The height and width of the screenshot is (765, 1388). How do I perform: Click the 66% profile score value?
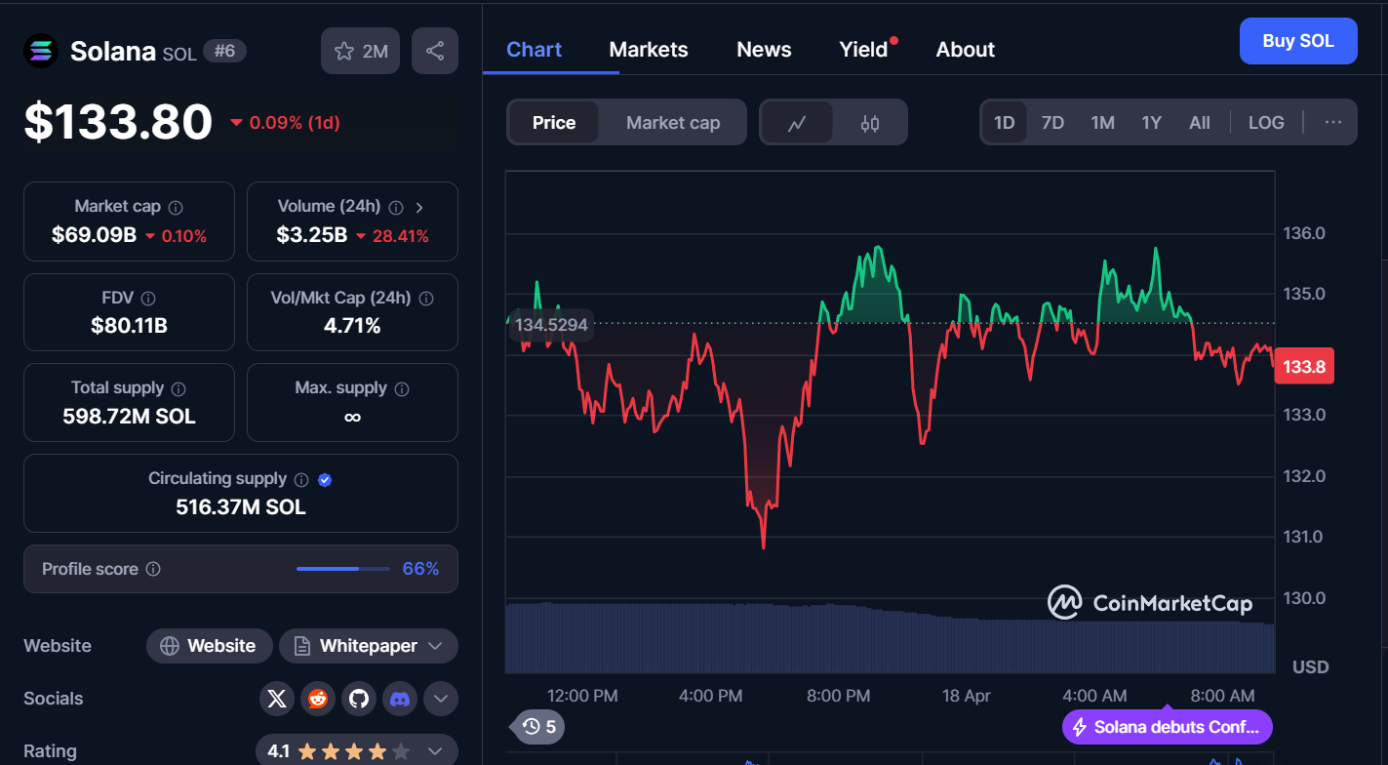point(420,569)
